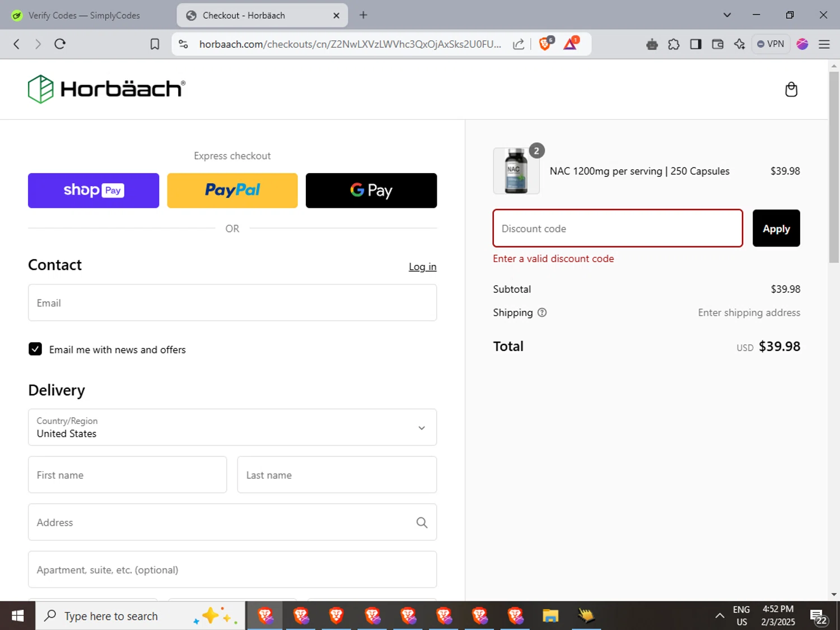The height and width of the screenshot is (630, 840).
Task: Click the VPN button in toolbar
Action: click(x=771, y=44)
